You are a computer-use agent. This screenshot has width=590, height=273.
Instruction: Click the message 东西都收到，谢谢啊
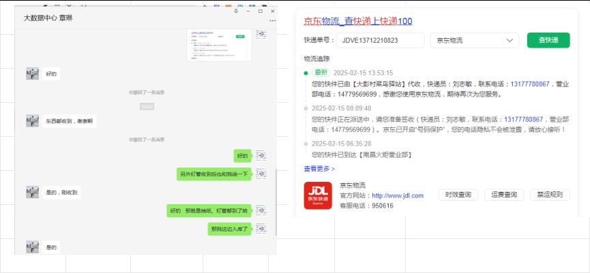point(70,121)
